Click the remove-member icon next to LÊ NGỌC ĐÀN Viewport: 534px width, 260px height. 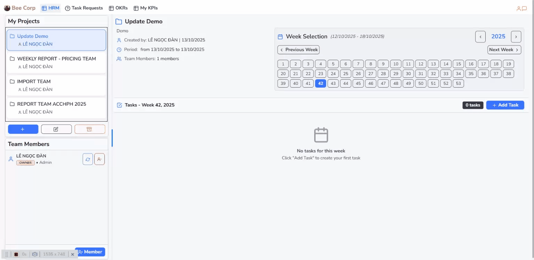99,159
